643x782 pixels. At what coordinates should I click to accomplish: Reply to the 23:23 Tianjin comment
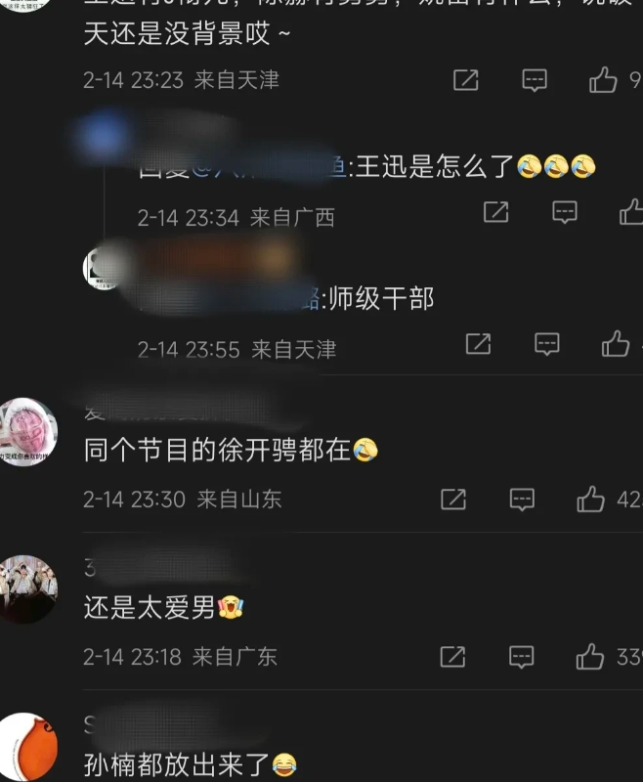(535, 80)
